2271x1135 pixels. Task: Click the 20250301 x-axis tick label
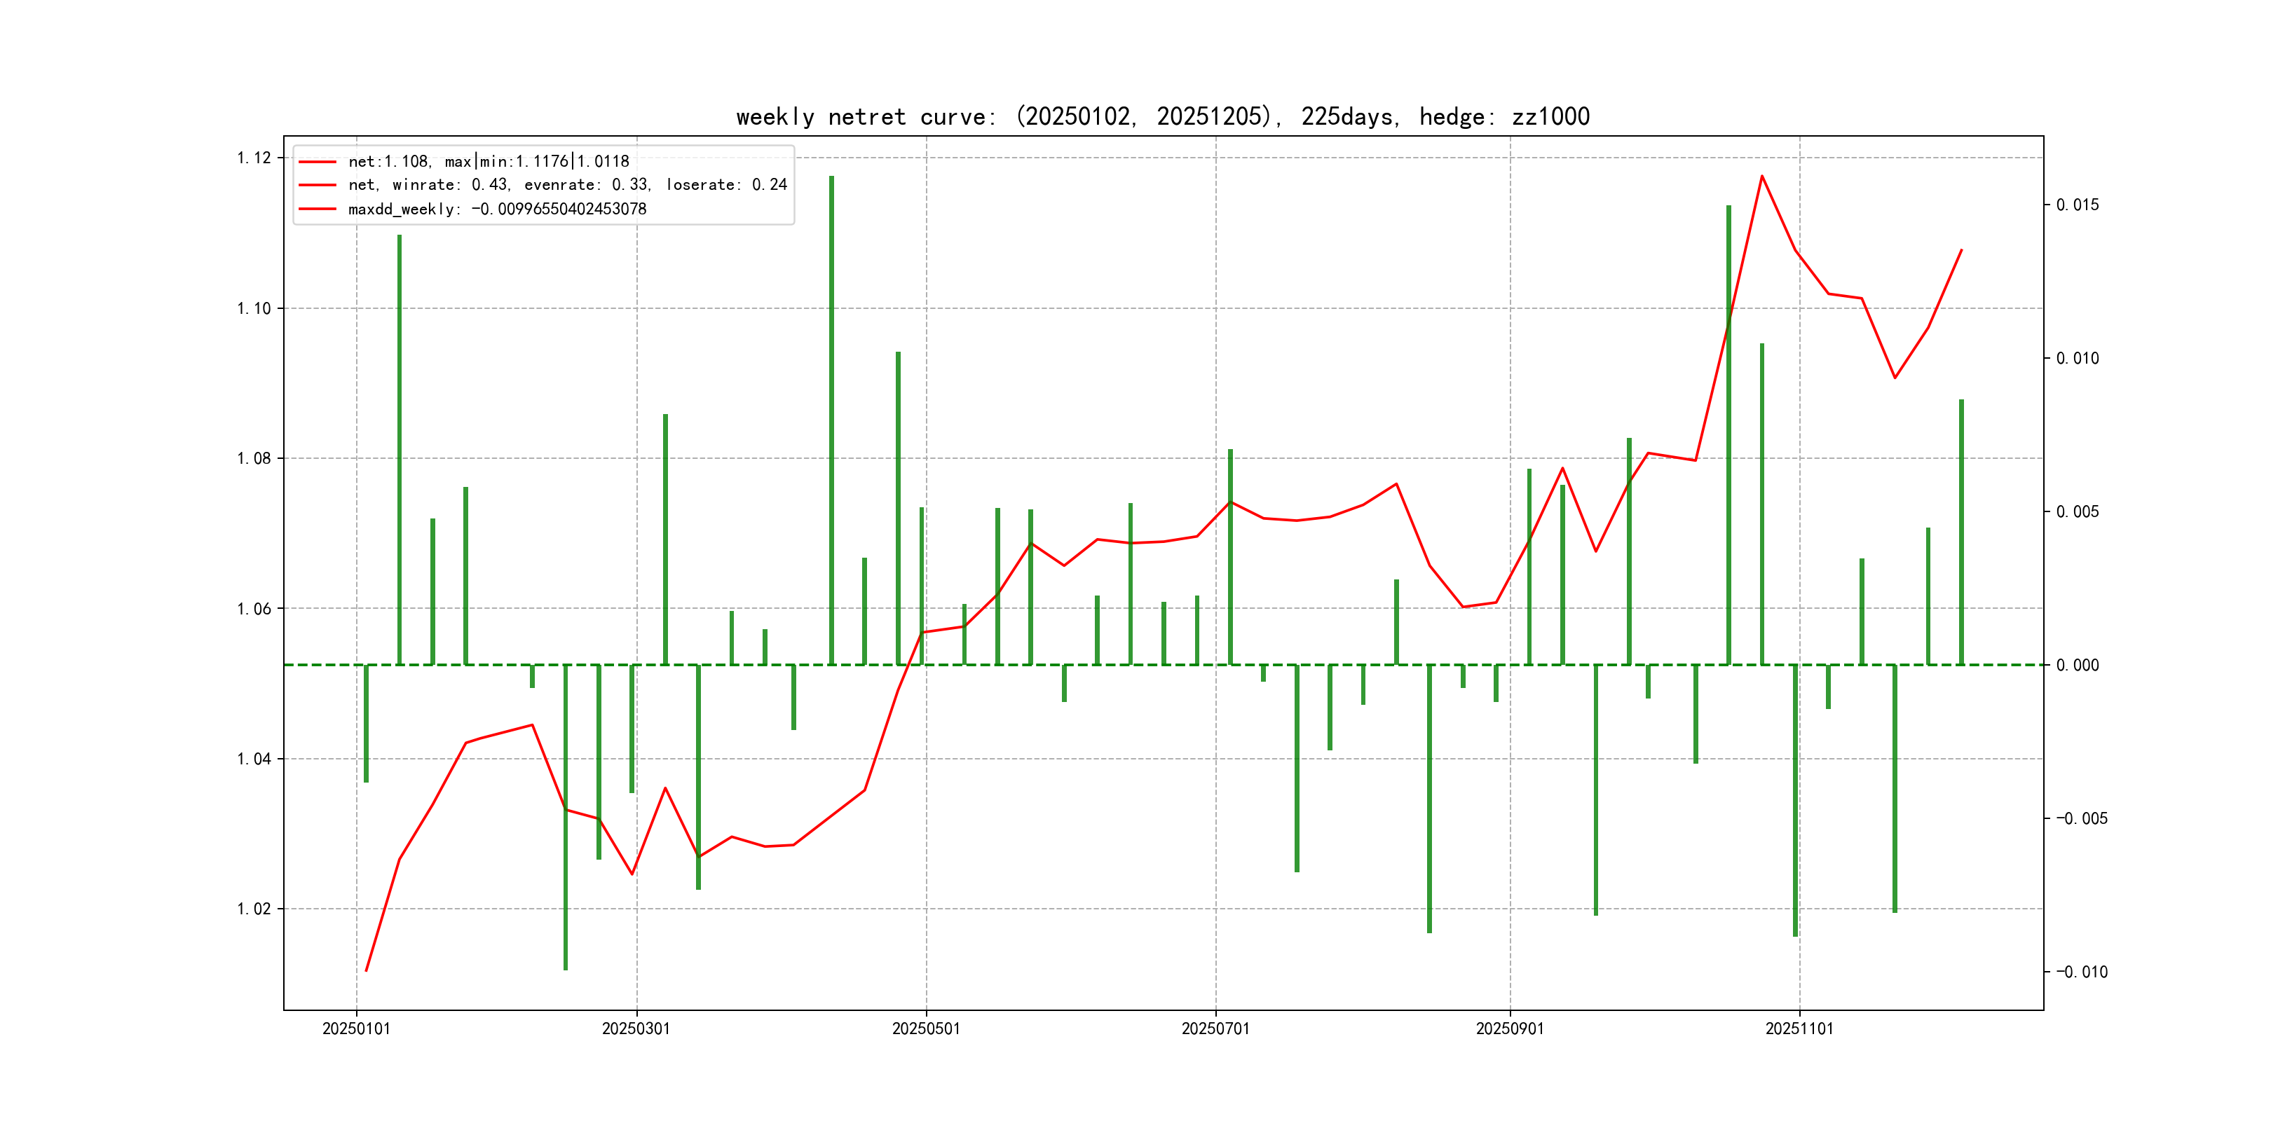click(x=636, y=1029)
